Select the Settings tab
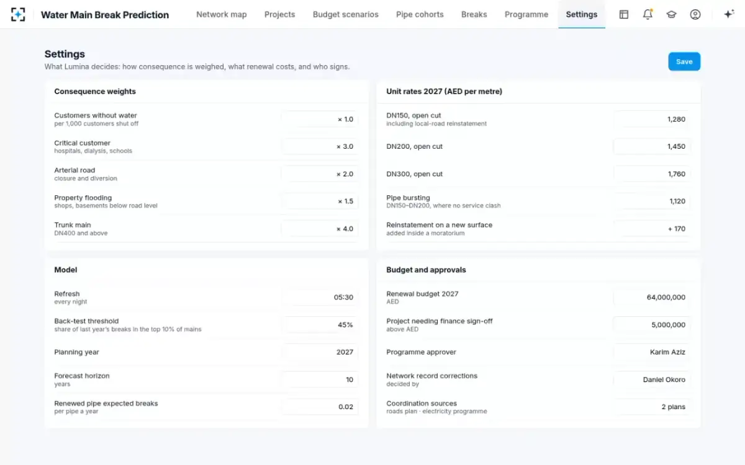The height and width of the screenshot is (465, 745). coord(582,14)
